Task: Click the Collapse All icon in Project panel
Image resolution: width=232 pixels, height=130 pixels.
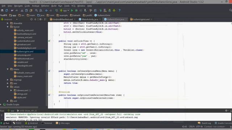Action: 35,19
